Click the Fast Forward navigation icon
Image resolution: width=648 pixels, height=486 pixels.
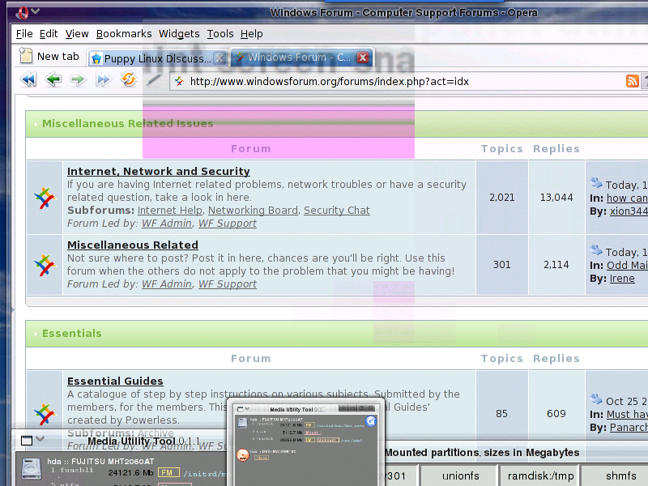tap(104, 79)
